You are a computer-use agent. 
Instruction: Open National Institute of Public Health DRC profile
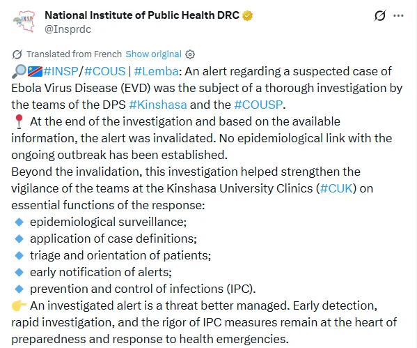(142, 15)
